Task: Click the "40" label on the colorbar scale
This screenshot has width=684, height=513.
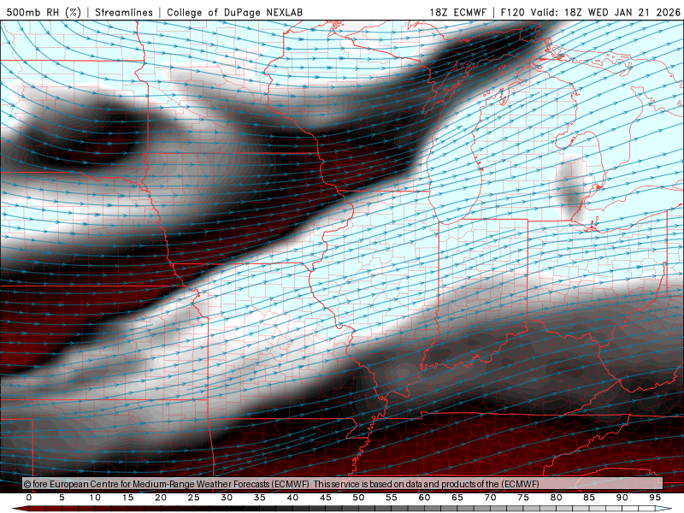Action: [x=292, y=498]
